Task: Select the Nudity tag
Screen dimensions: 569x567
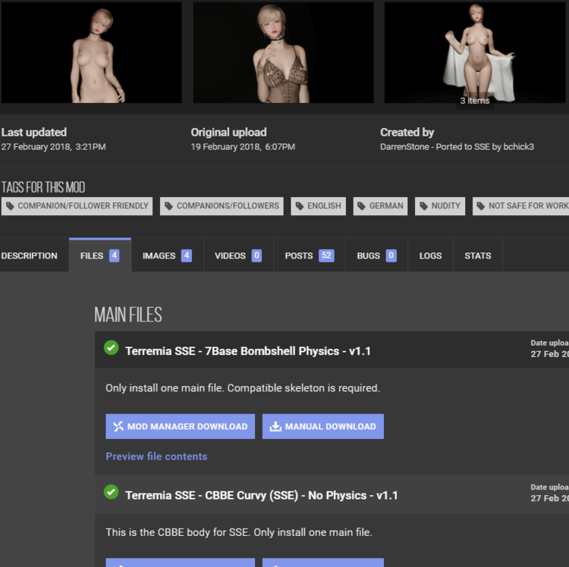Action: coord(440,206)
